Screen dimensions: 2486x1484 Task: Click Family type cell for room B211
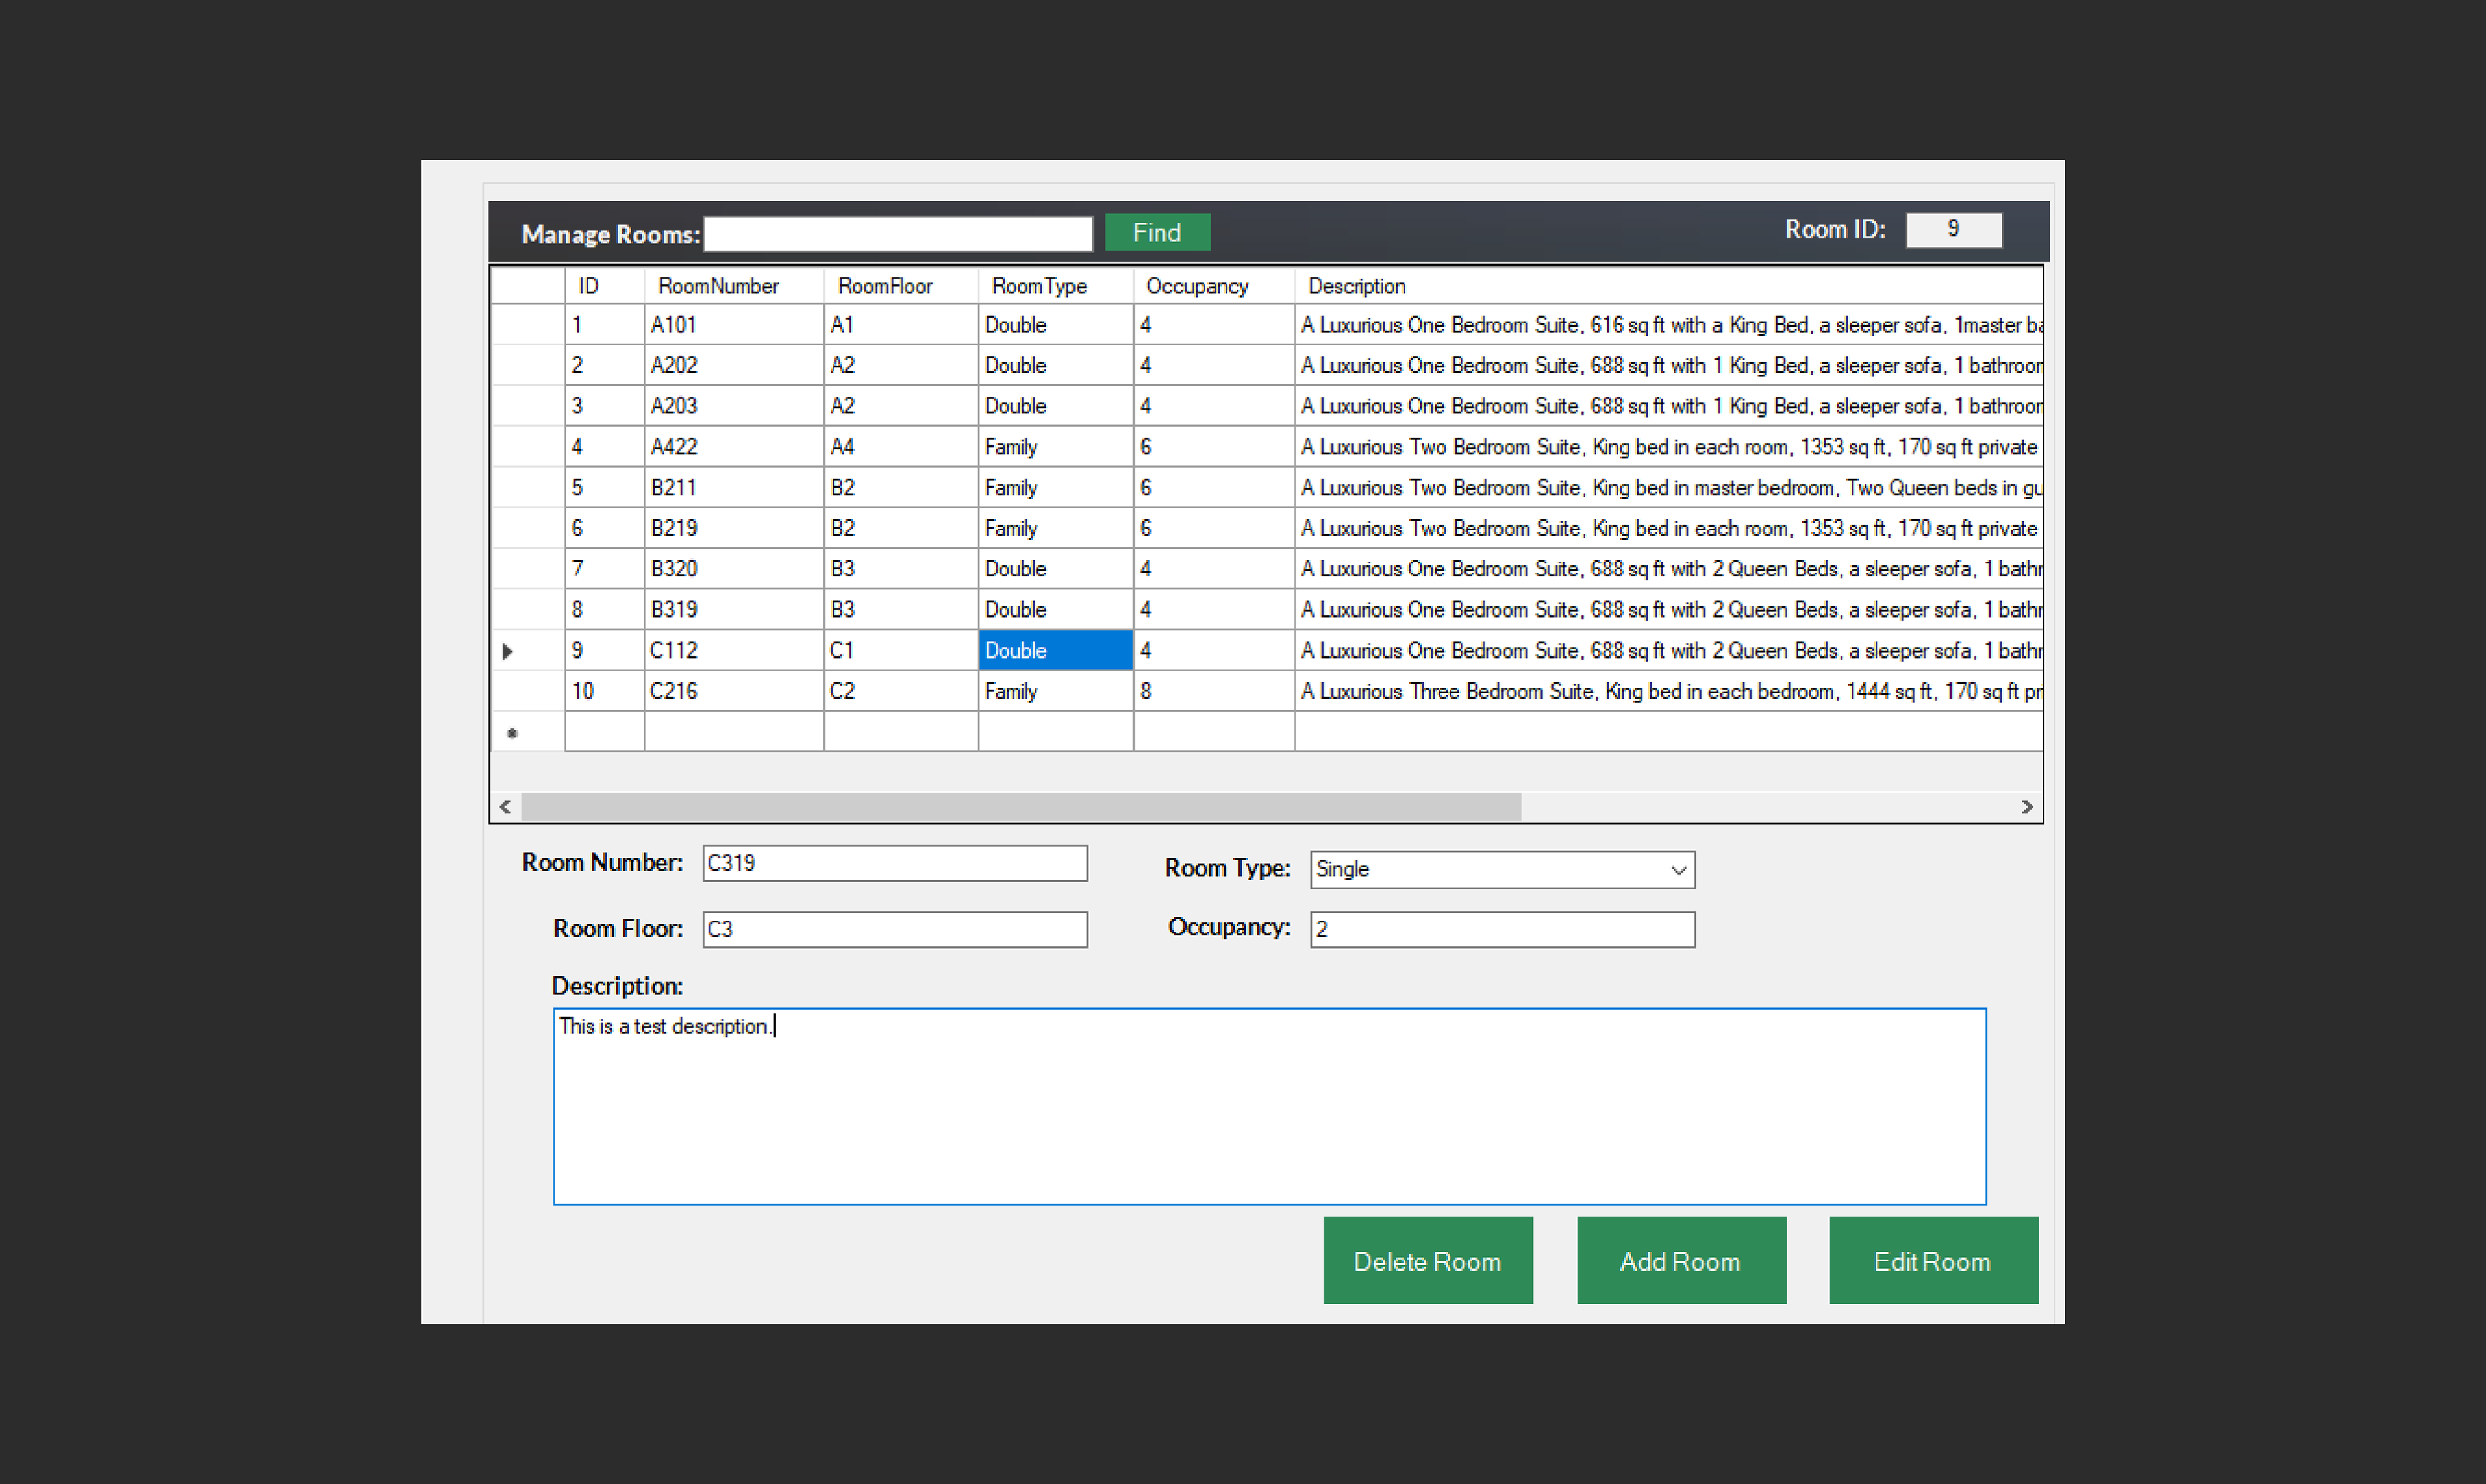[1055, 487]
